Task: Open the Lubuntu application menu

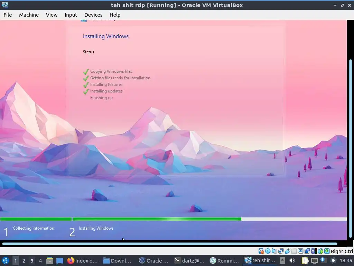Action: [6, 260]
